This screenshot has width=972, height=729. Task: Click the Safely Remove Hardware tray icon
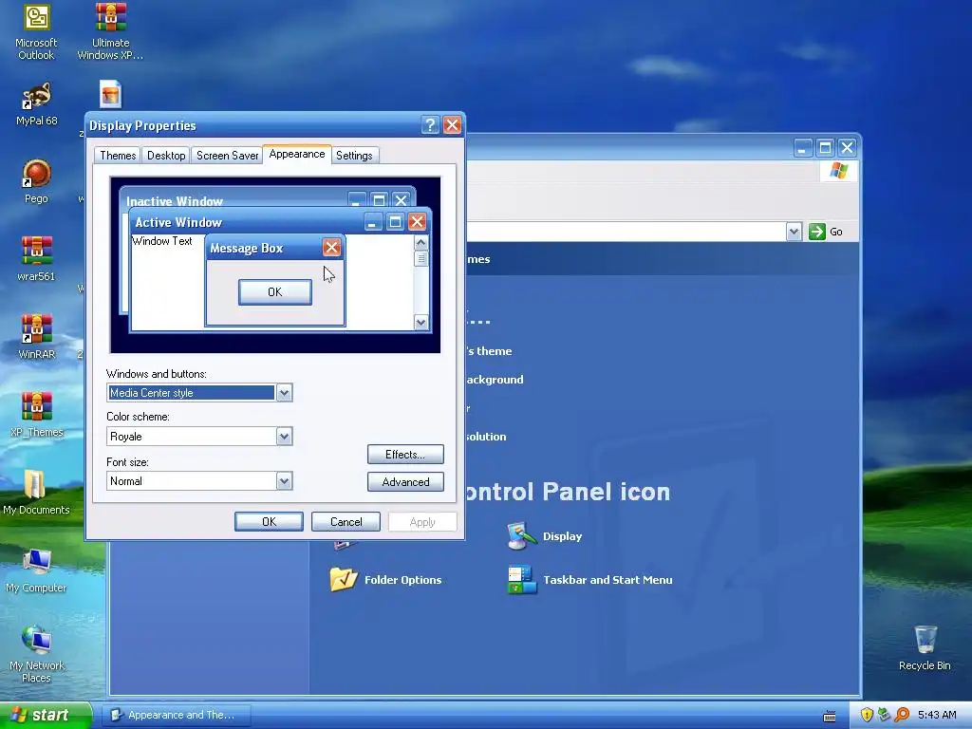(x=884, y=715)
